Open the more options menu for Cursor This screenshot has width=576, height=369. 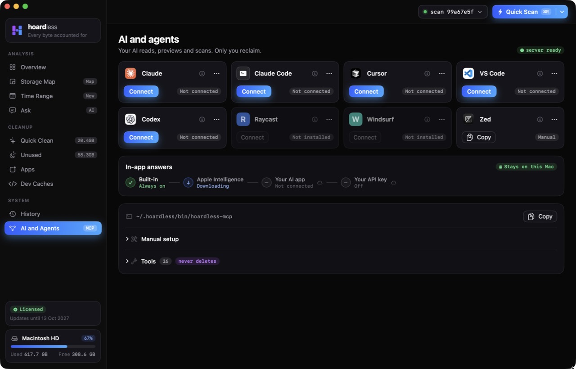(x=442, y=73)
